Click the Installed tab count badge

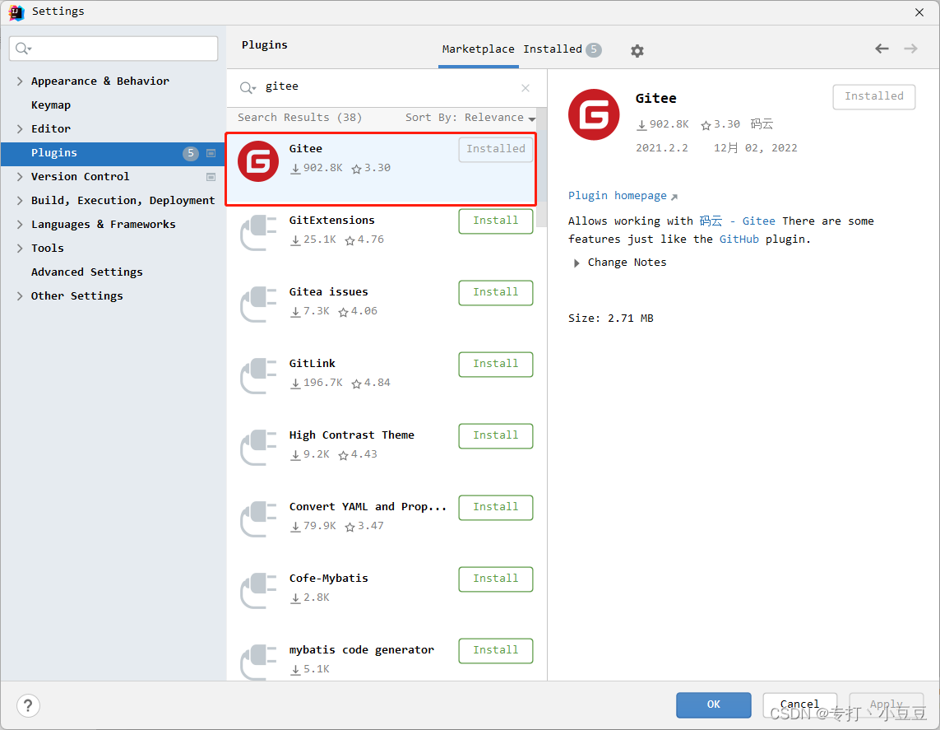(594, 49)
